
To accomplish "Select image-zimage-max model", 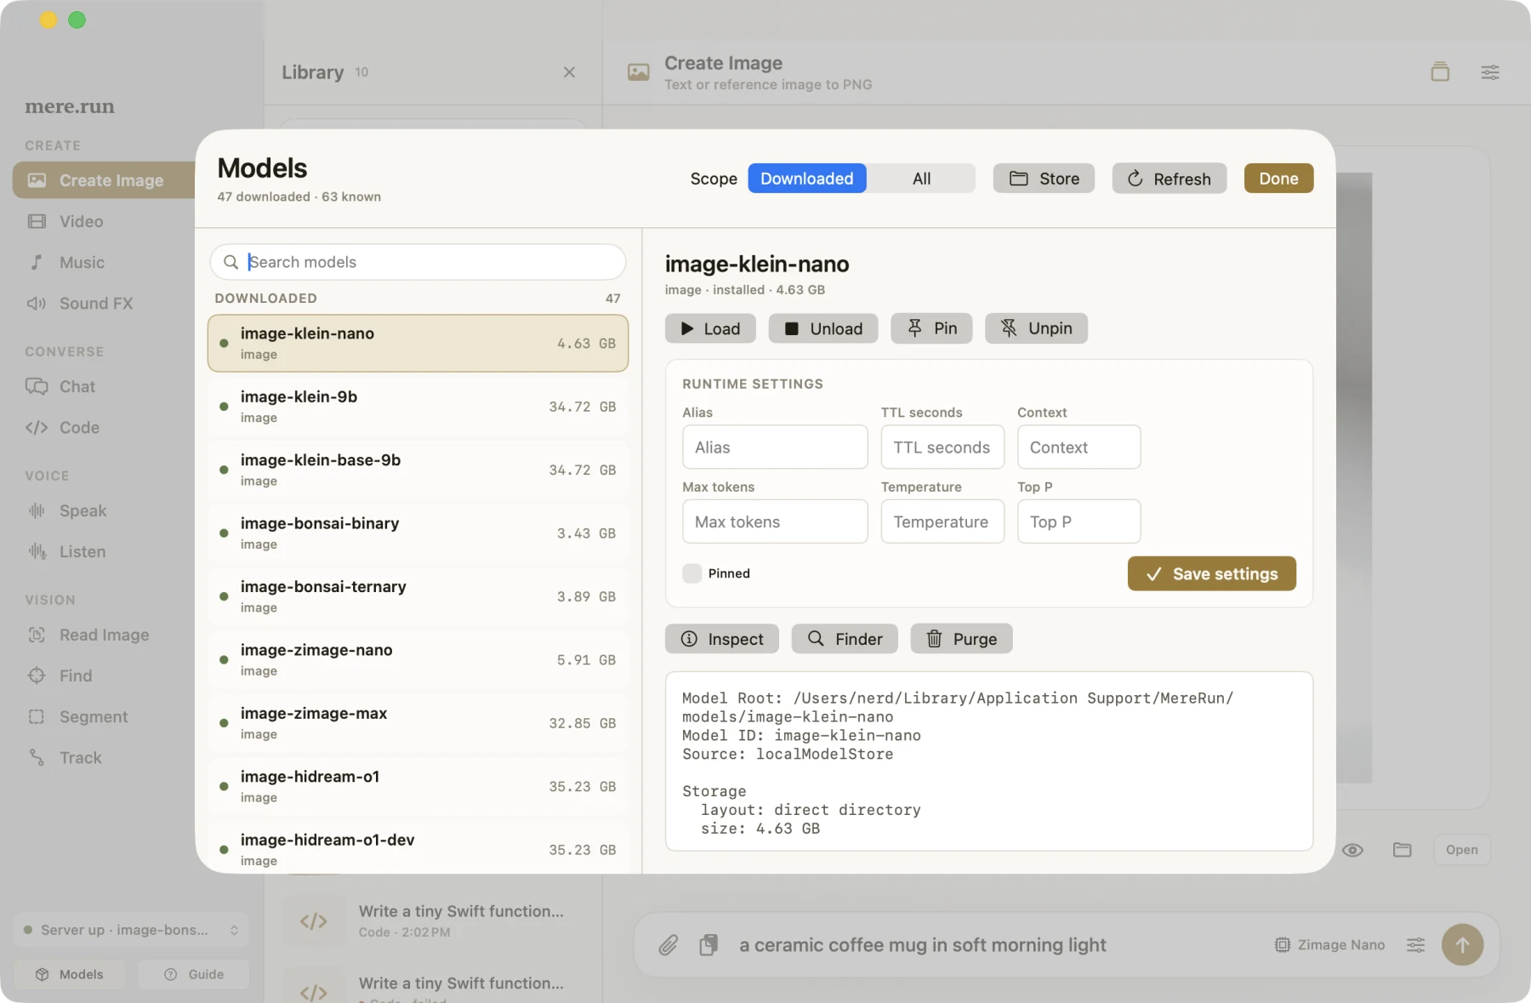I will [x=418, y=723].
